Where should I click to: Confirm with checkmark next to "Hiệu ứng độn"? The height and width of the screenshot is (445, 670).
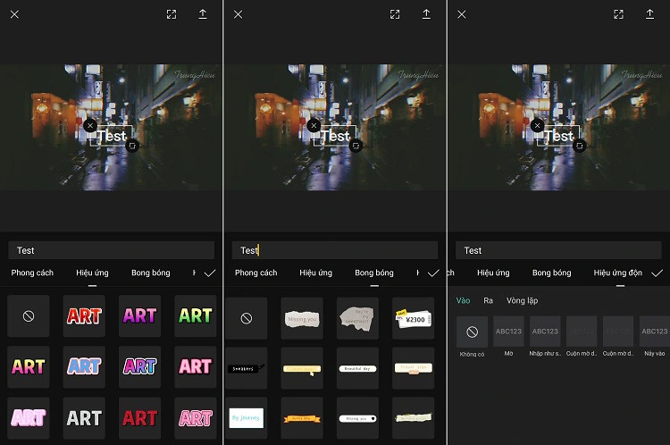pos(657,273)
